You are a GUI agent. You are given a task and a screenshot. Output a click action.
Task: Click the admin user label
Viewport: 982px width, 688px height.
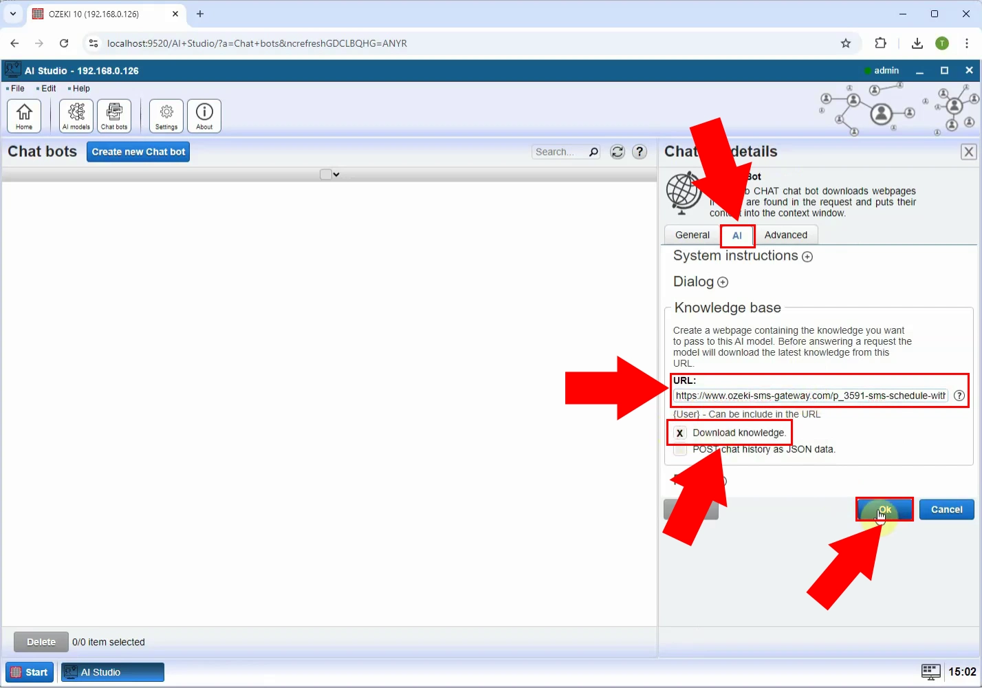886,70
